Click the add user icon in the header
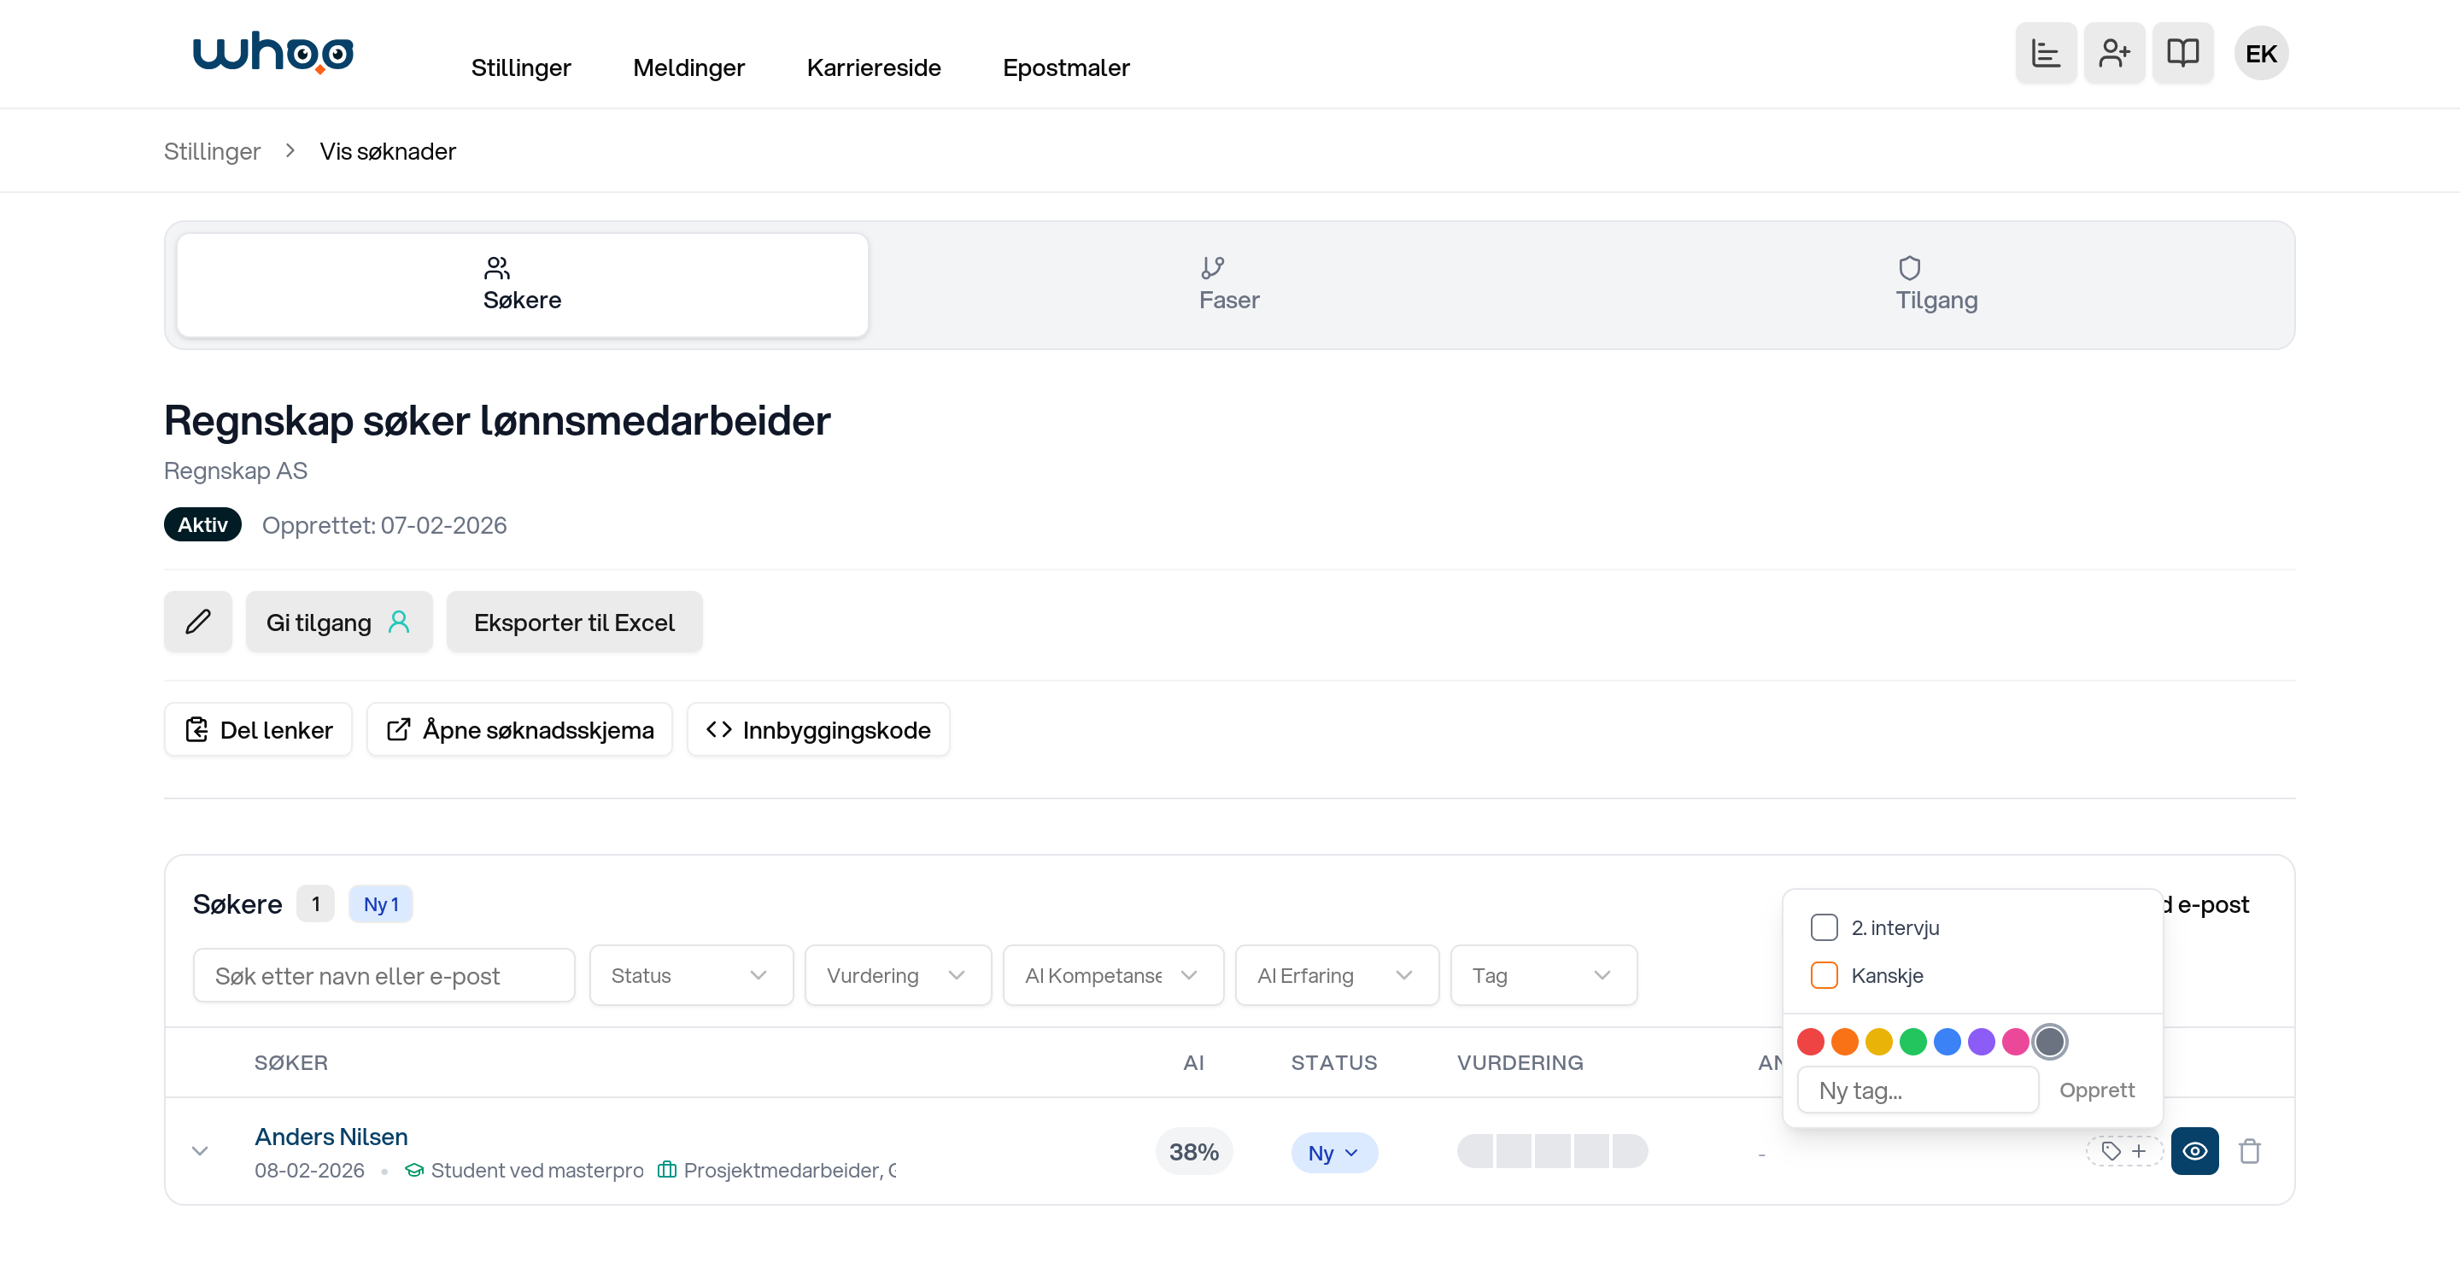2460x1286 pixels. [2114, 54]
